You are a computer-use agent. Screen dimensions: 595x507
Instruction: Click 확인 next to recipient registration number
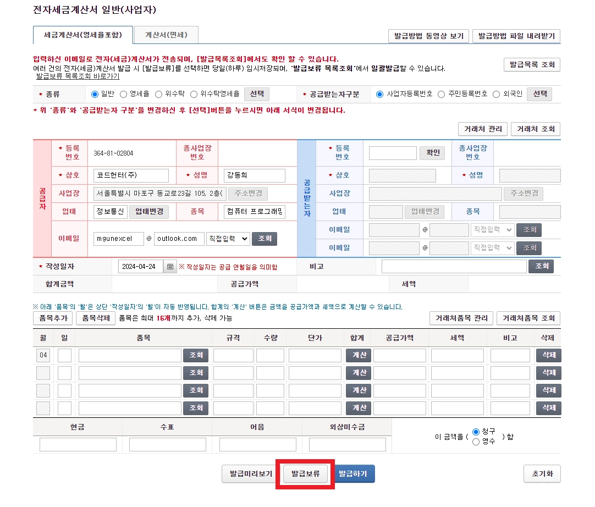pyautogui.click(x=432, y=153)
